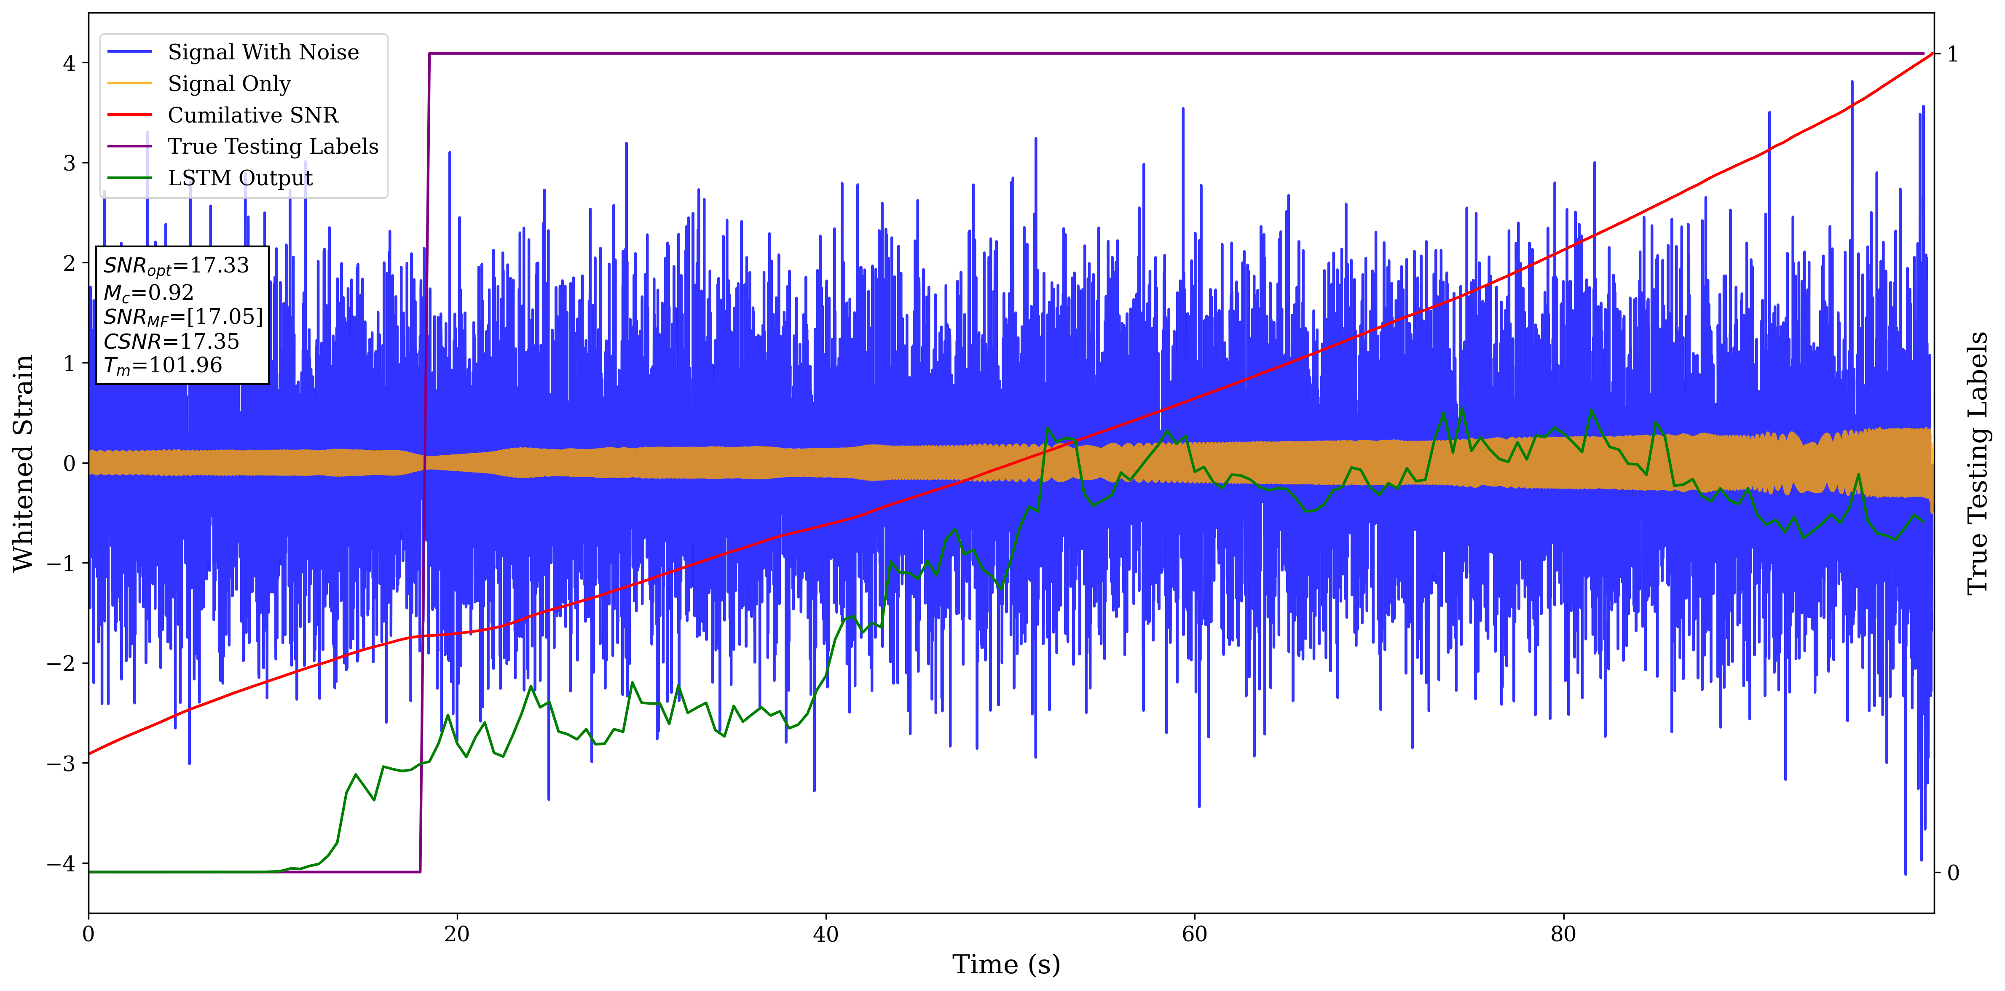
Task: Click the 'Time (s)' x-axis label
Action: (x=1005, y=964)
